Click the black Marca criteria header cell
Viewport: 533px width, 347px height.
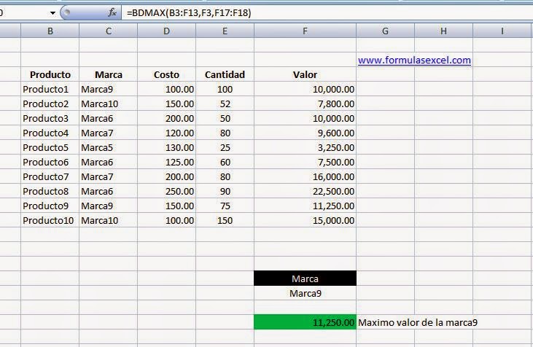pos(305,278)
